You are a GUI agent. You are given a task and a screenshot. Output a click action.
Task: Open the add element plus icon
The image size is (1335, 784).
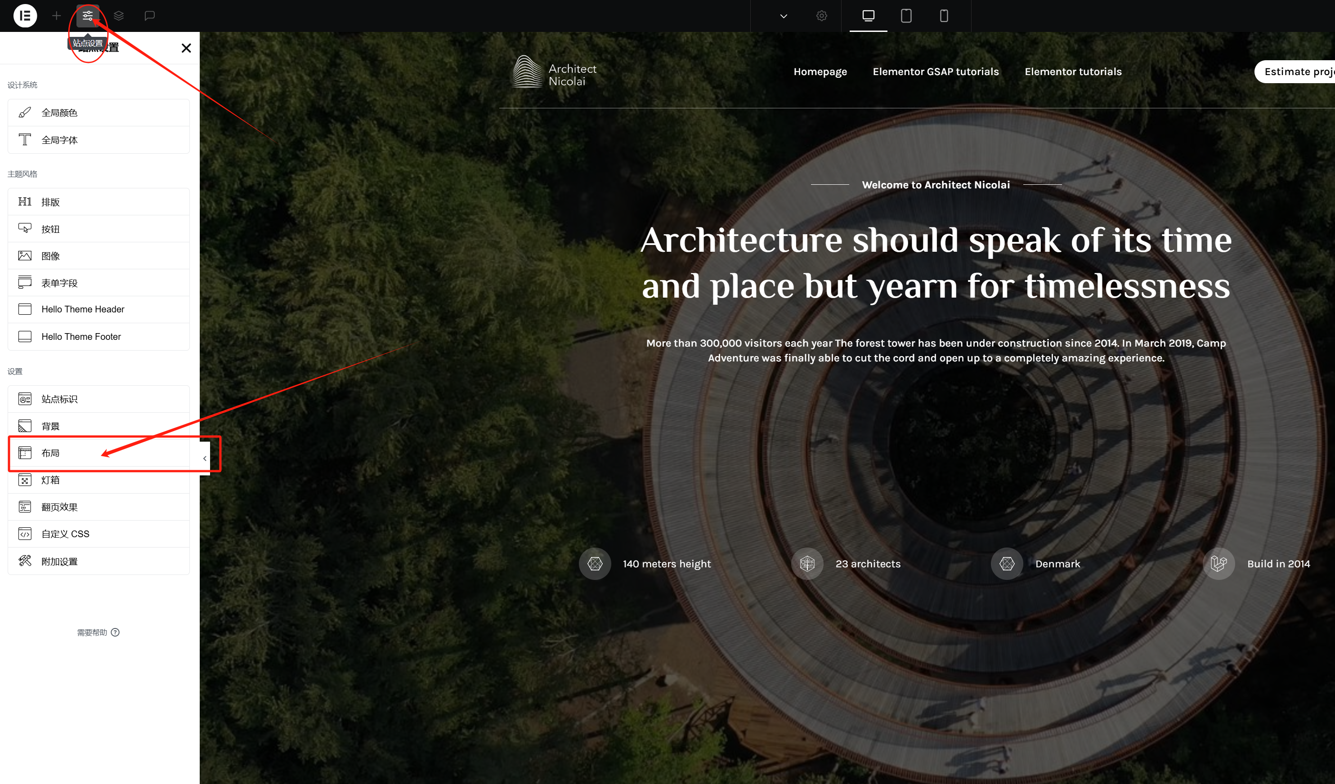coord(56,16)
